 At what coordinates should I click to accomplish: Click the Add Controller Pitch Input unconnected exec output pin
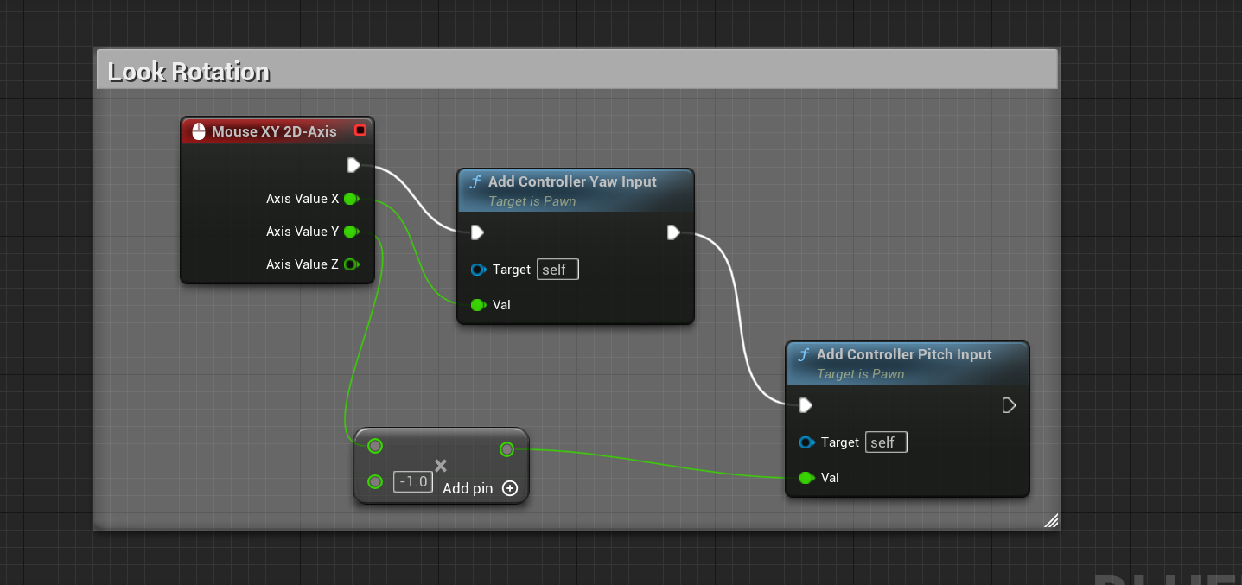click(x=1009, y=405)
